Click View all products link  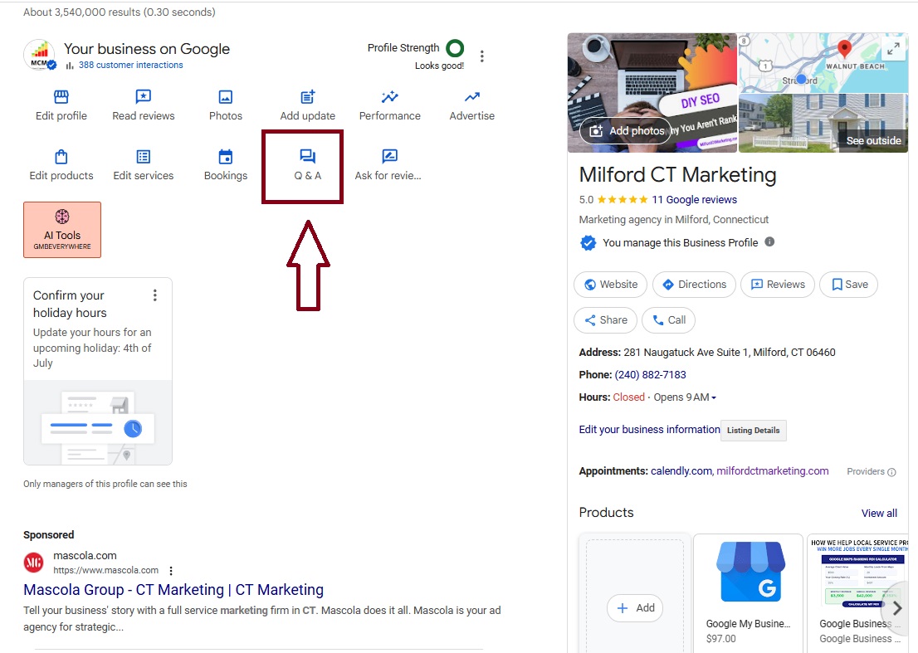pyautogui.click(x=879, y=513)
